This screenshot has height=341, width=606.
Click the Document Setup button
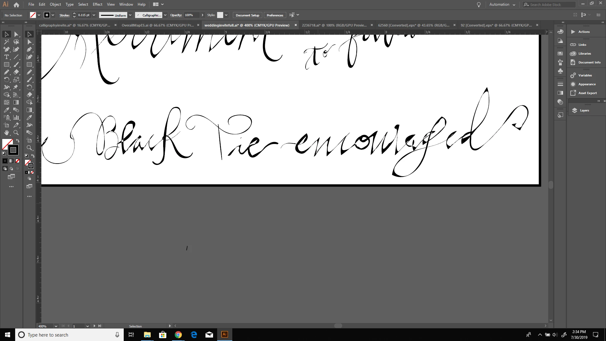tap(247, 15)
